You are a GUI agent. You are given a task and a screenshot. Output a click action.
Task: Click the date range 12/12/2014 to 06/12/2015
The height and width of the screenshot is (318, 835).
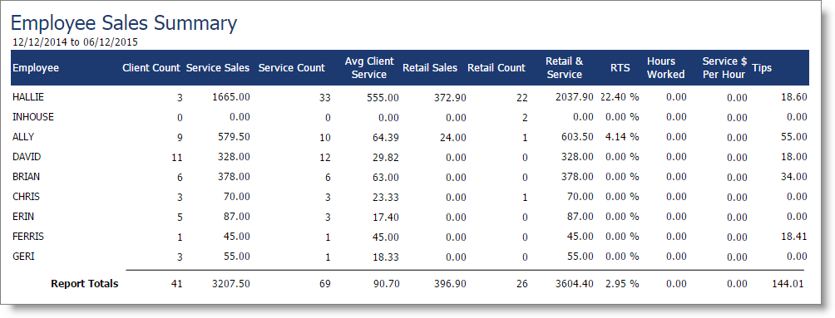tap(75, 42)
